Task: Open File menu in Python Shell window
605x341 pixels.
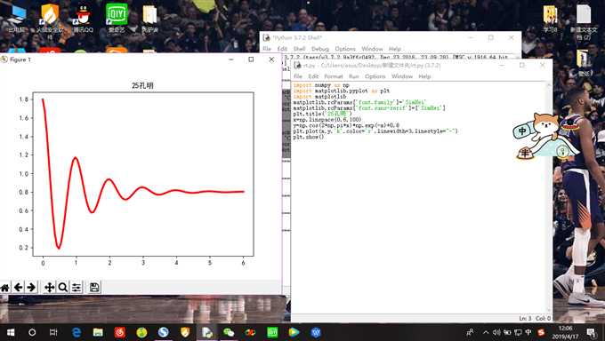Action: pyautogui.click(x=267, y=49)
